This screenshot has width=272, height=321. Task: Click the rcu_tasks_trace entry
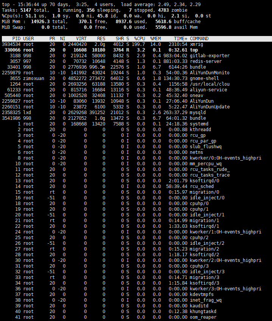[x=210, y=175]
